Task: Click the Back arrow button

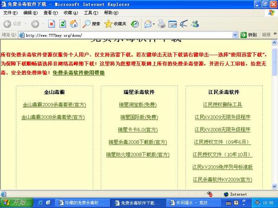Action: click(x=7, y=24)
